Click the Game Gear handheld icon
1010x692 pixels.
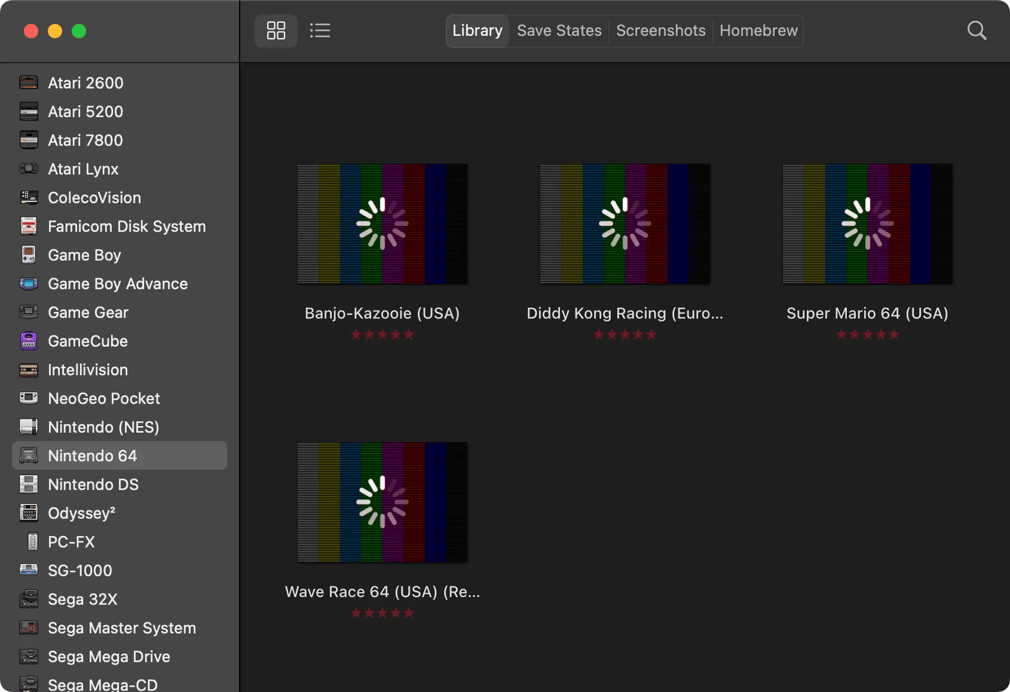tap(29, 312)
